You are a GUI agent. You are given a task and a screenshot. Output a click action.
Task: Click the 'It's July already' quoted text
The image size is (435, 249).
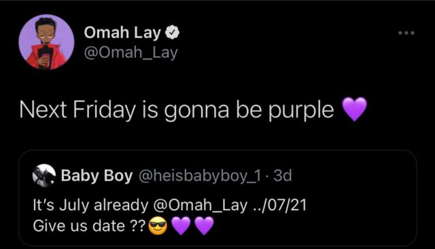click(90, 205)
